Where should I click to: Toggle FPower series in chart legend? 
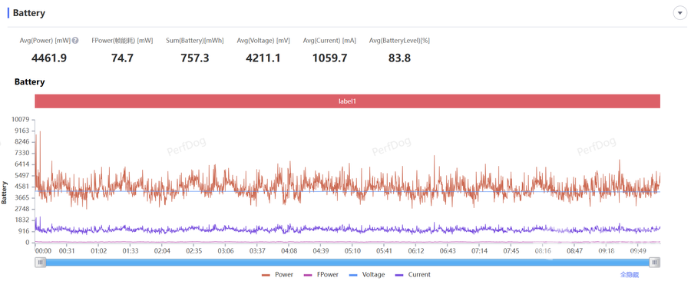coord(321,274)
